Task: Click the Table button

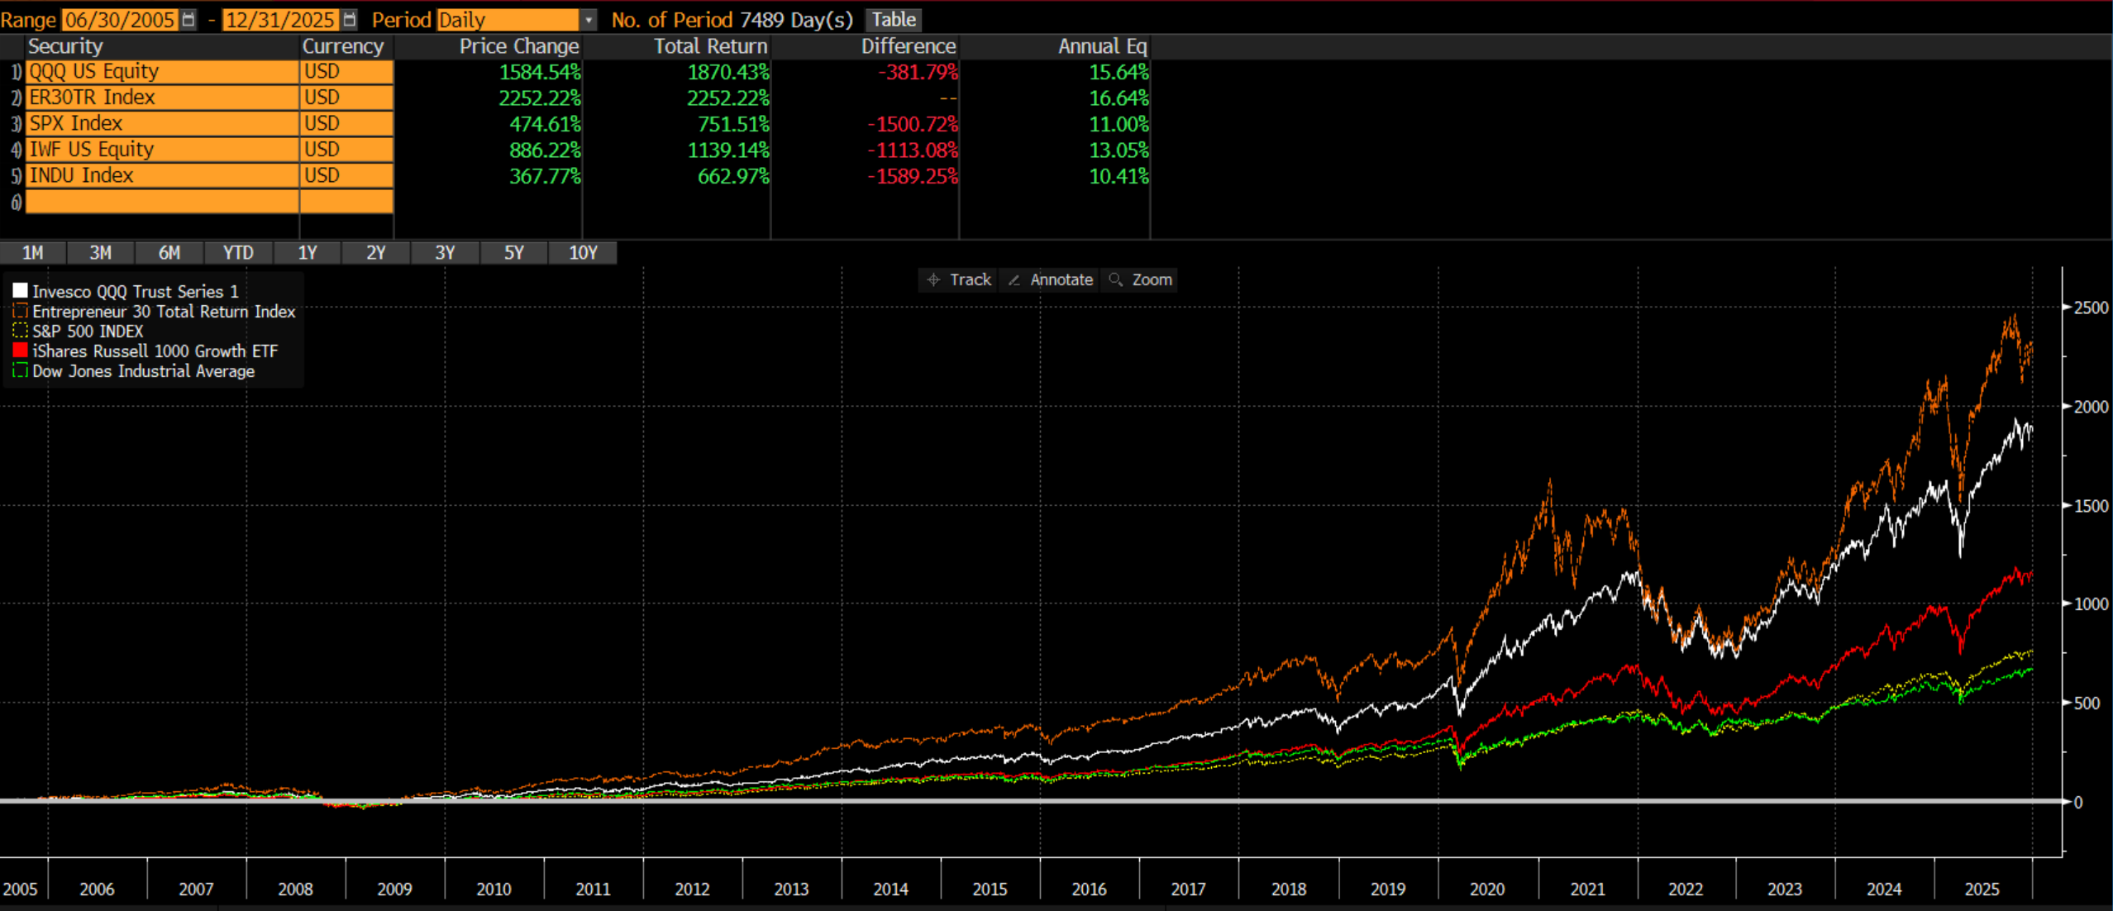Action: 893,19
